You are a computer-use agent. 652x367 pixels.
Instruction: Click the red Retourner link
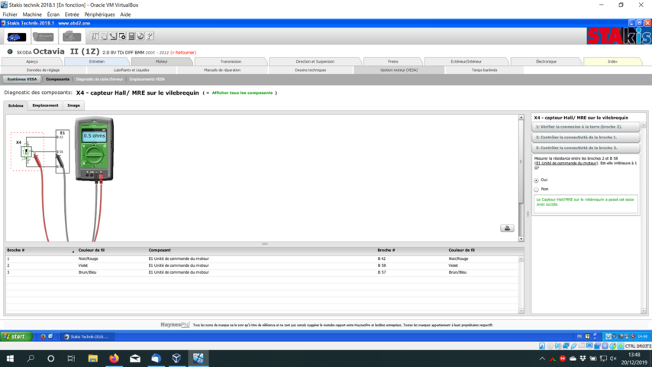[x=183, y=53]
